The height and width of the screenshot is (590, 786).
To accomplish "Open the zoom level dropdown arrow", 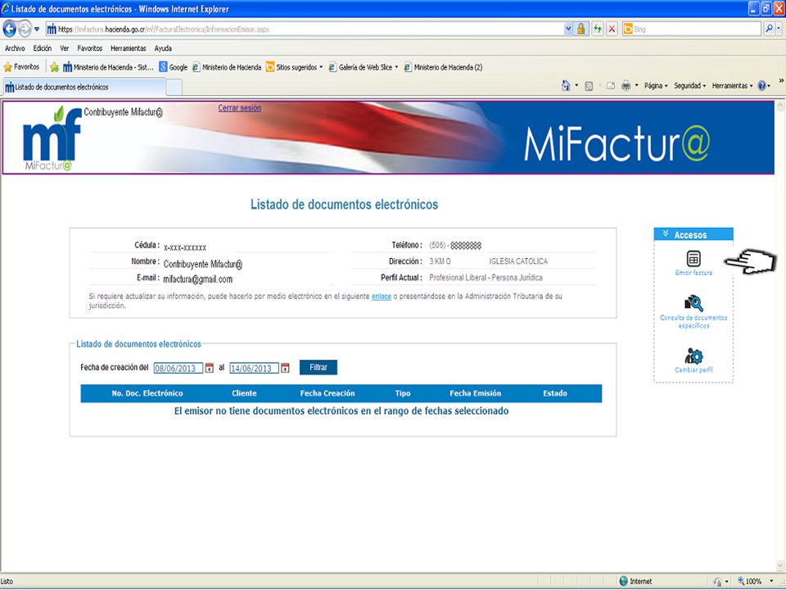I will click(771, 581).
